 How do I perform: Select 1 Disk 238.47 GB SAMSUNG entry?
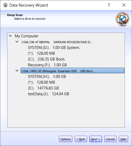(57, 42)
